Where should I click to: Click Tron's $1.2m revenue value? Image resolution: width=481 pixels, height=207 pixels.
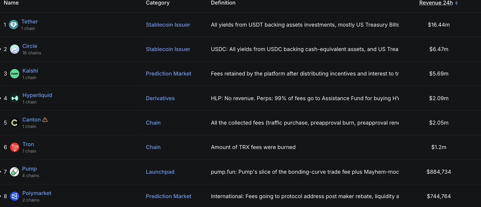(439, 147)
